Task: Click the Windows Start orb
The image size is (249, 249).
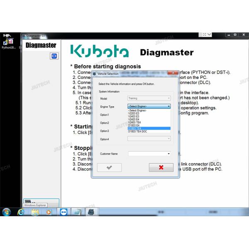Action: click(7, 212)
